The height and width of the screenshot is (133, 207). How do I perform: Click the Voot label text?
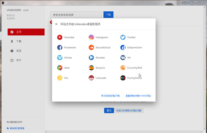[x=67, y=68]
